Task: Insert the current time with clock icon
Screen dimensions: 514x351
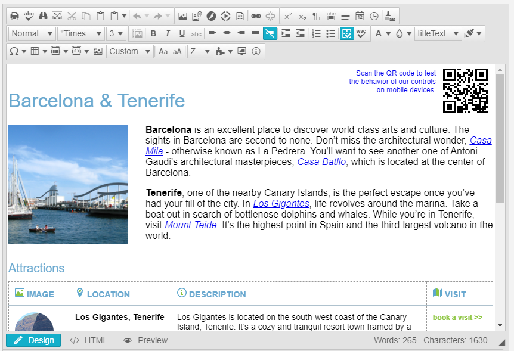Action: (374, 16)
